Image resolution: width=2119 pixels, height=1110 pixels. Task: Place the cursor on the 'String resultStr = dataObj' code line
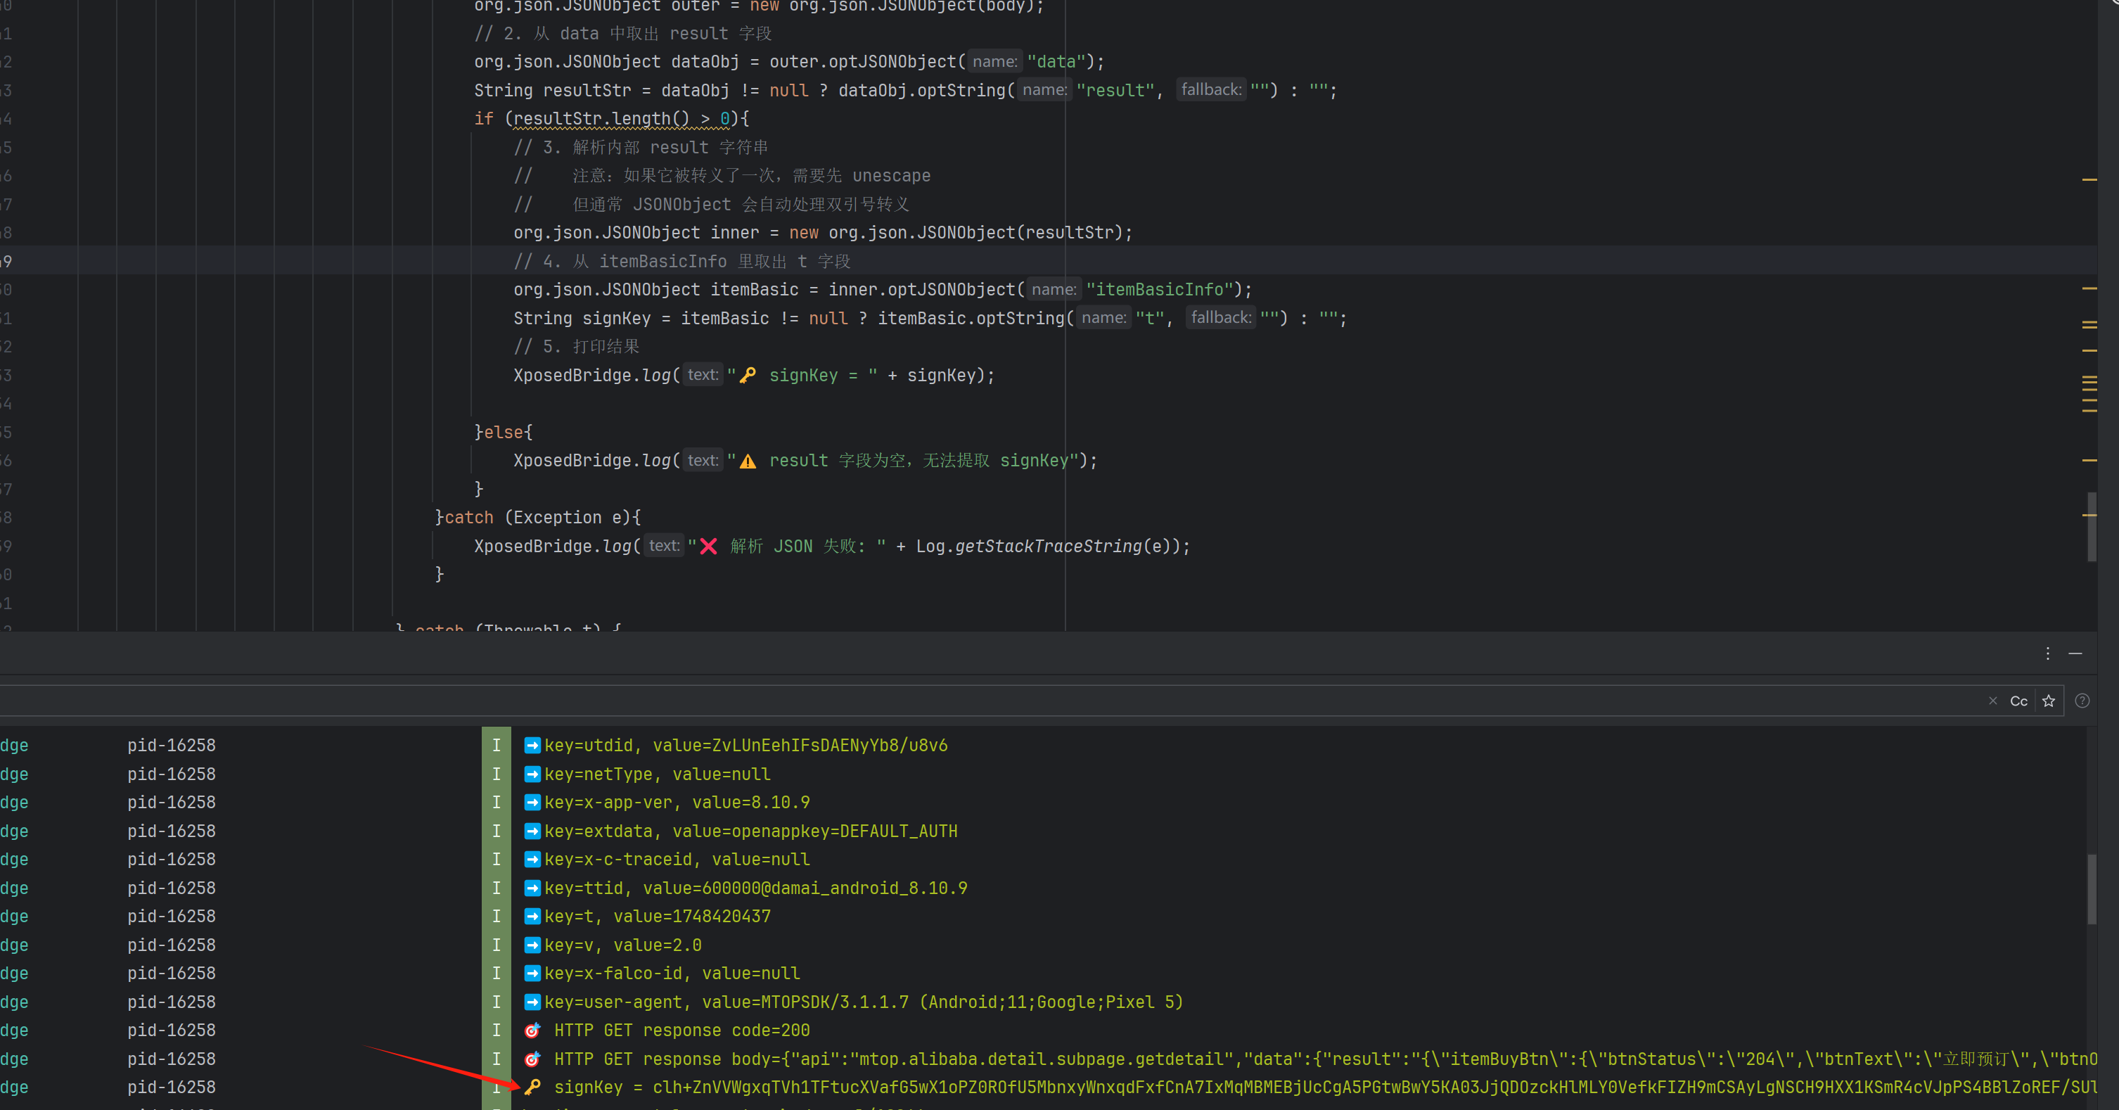pos(905,91)
